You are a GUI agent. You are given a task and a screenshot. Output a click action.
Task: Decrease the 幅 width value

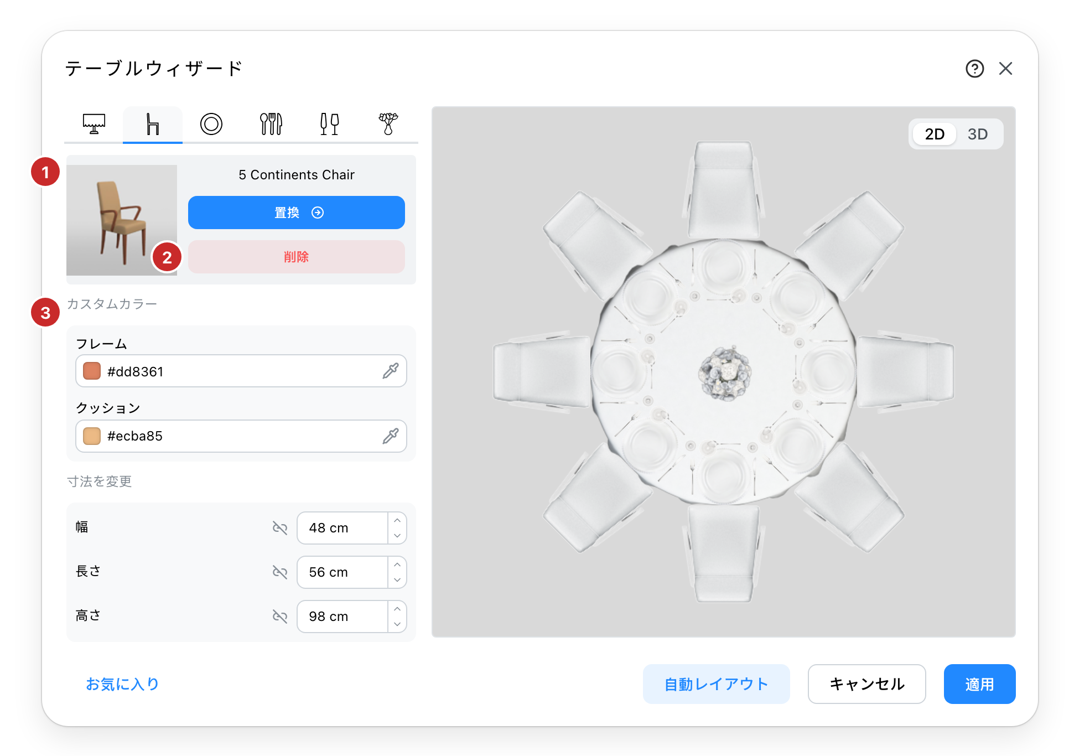pyautogui.click(x=397, y=536)
